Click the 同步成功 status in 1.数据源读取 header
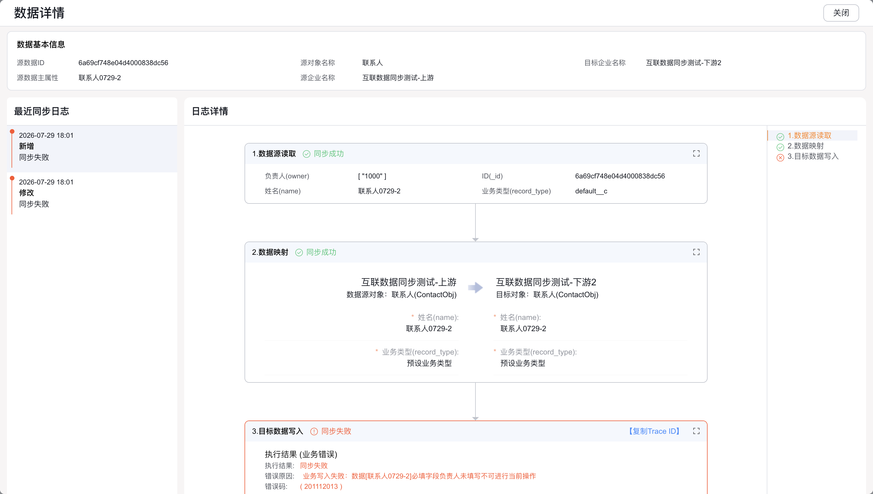The height and width of the screenshot is (494, 873). [x=329, y=154]
